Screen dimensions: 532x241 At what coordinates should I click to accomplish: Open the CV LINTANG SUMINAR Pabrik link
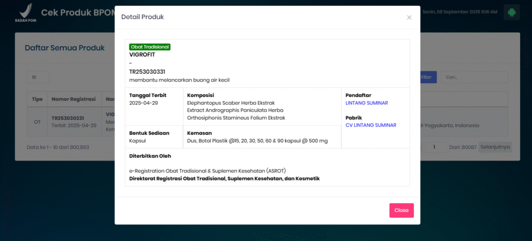(371, 125)
